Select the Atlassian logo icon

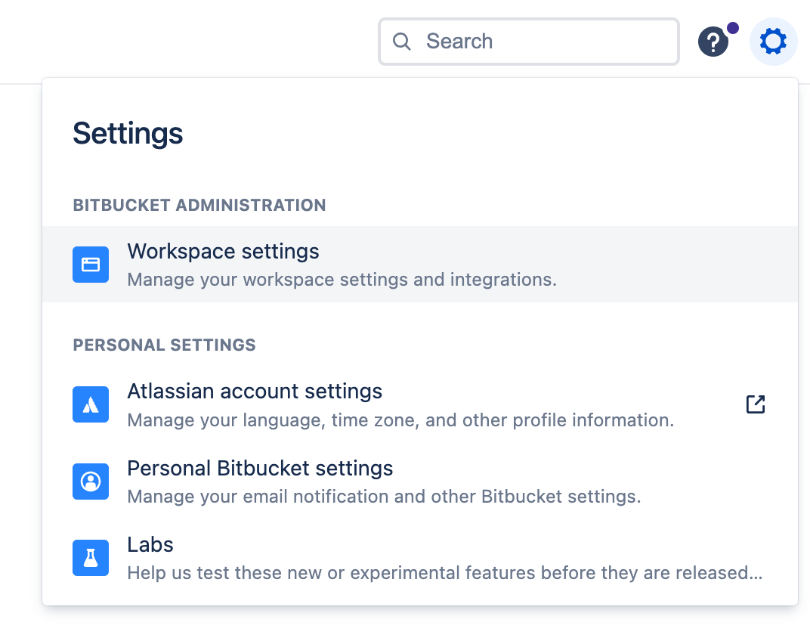pyautogui.click(x=91, y=404)
